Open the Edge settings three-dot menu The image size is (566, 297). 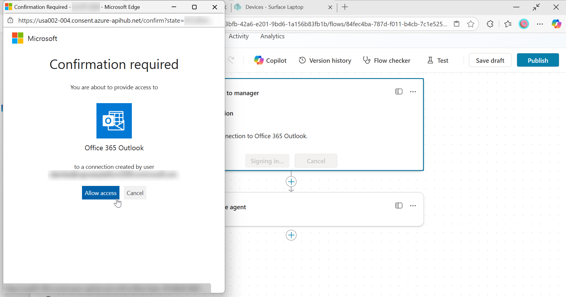540,24
